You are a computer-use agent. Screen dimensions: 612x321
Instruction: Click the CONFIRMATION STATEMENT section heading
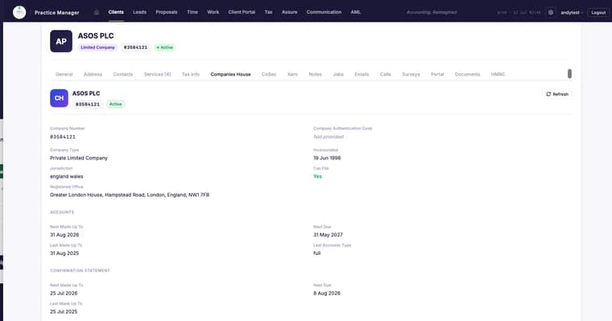80,270
